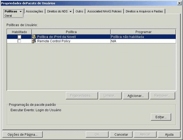Click the OK button
The width and height of the screenshot is (183, 140).
pyautogui.click(x=97, y=135)
